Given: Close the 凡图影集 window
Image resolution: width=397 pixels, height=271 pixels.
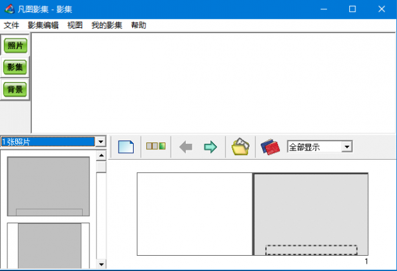Looking at the screenshot, I should click(x=382, y=9).
